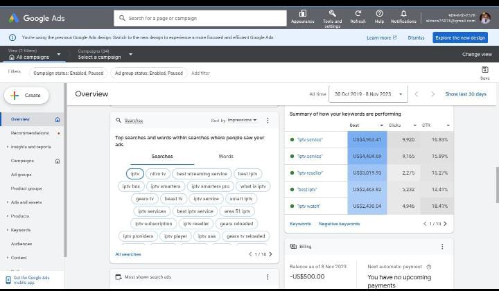Click the Most shown search ads icon

coord(119,277)
